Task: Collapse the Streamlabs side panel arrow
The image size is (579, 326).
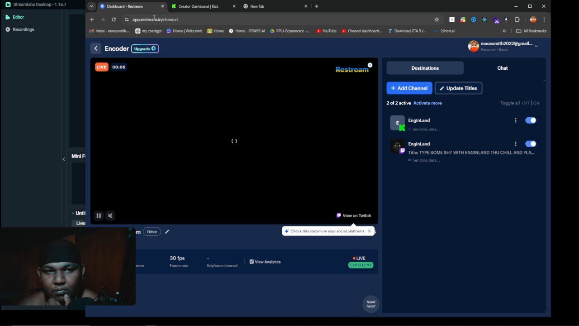Action: [x=64, y=159]
